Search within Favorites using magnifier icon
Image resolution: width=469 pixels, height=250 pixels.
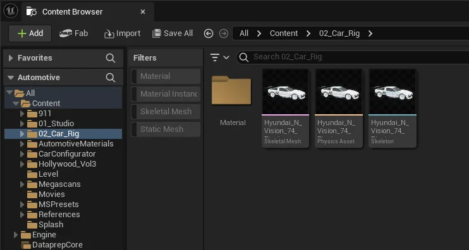(x=111, y=58)
